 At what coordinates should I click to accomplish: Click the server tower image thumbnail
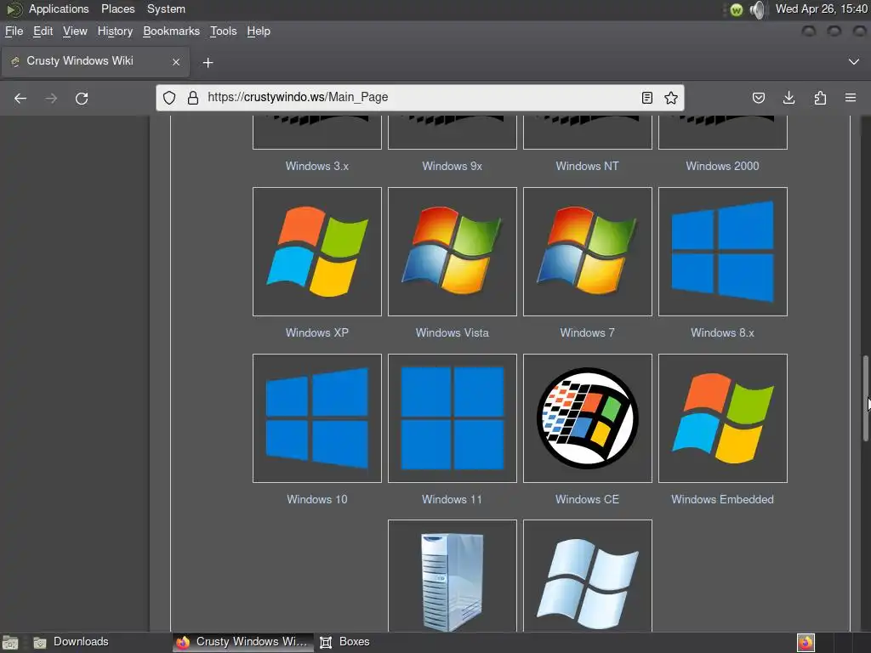click(453, 576)
